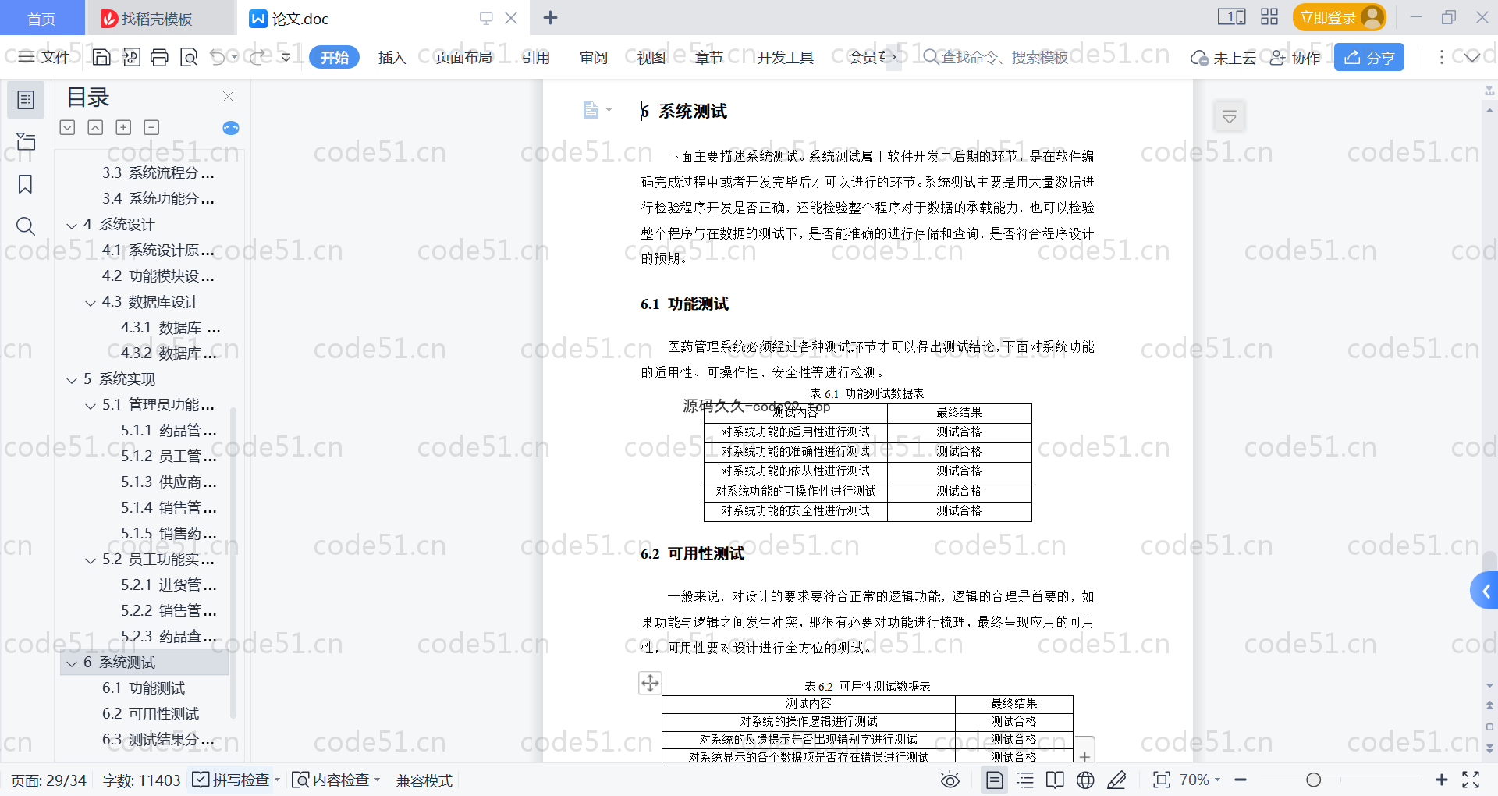This screenshot has height=796, width=1498.
Task: Select the 开发工具 ribbon tab
Action: pos(785,57)
